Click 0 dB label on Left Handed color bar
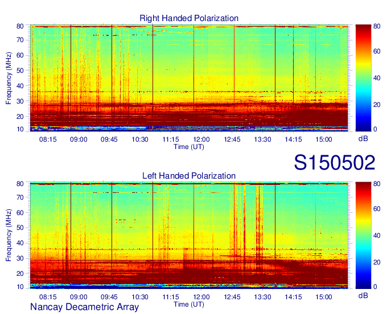Image resolution: width=387 pixels, height=314 pixels. [375, 287]
